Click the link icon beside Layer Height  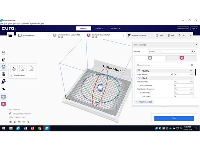[x=172, y=74]
